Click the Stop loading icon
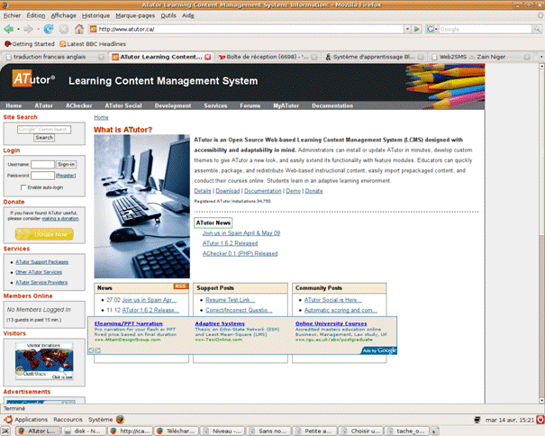This screenshot has height=436, width=545. [x=64, y=29]
